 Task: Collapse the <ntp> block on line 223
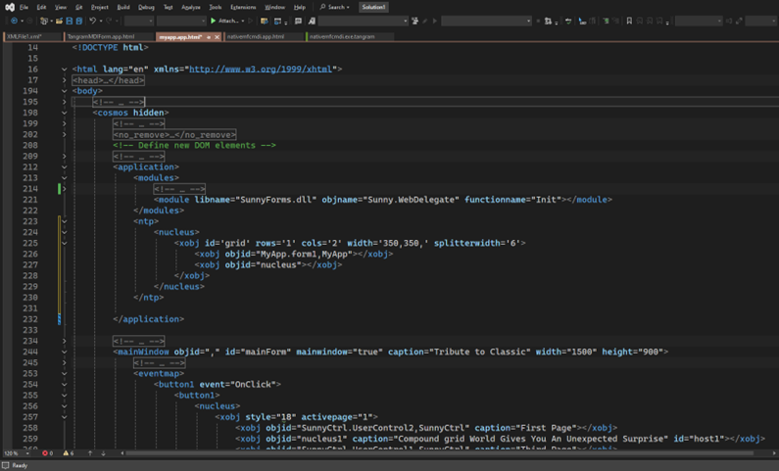pyautogui.click(x=65, y=221)
